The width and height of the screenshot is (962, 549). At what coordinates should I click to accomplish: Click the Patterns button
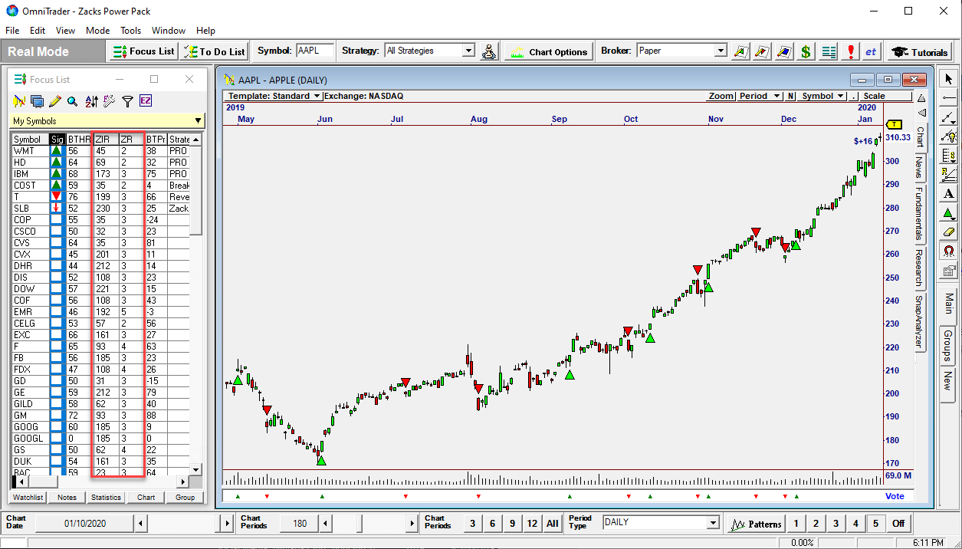point(756,524)
